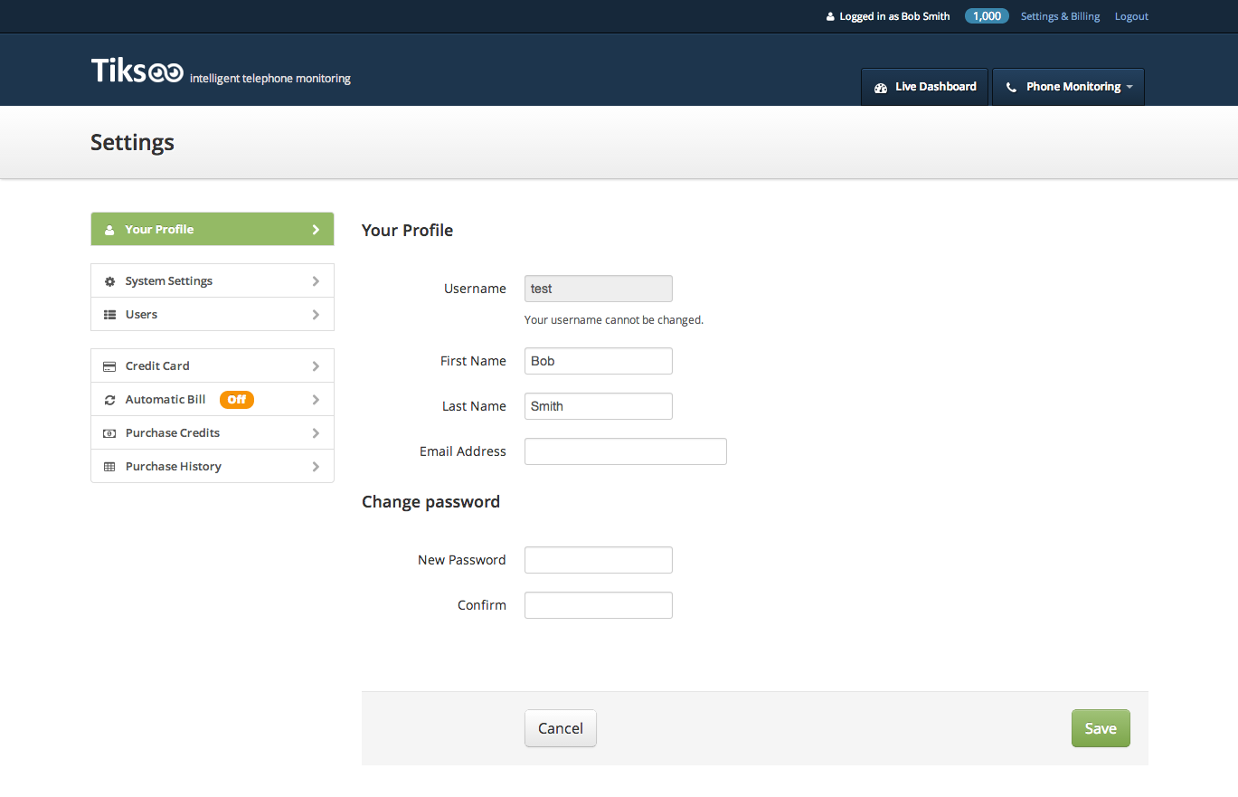Focus the Email Address input field
Image resolution: width=1238 pixels, height=797 pixels.
click(x=625, y=451)
